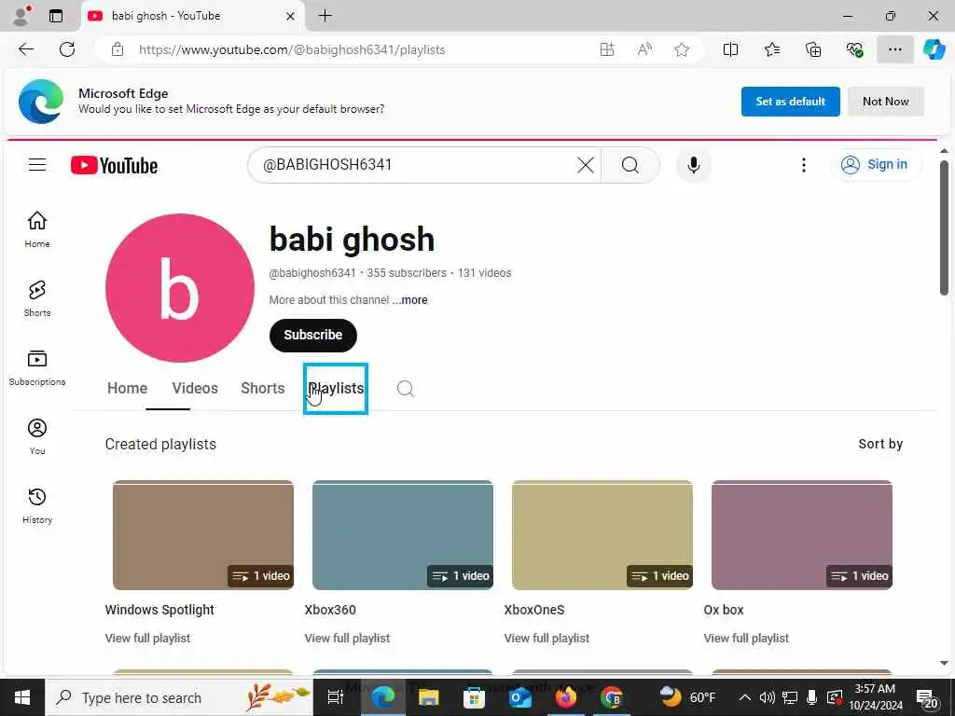This screenshot has height=716, width=955.
Task: Open Firefox from taskbar
Action: 565,697
